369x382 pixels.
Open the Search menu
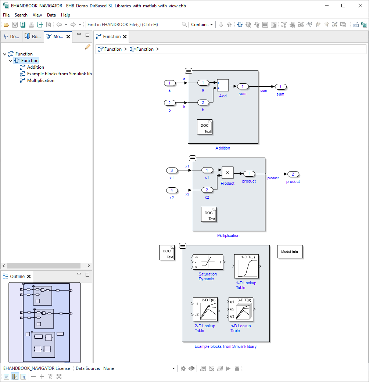tap(21, 15)
